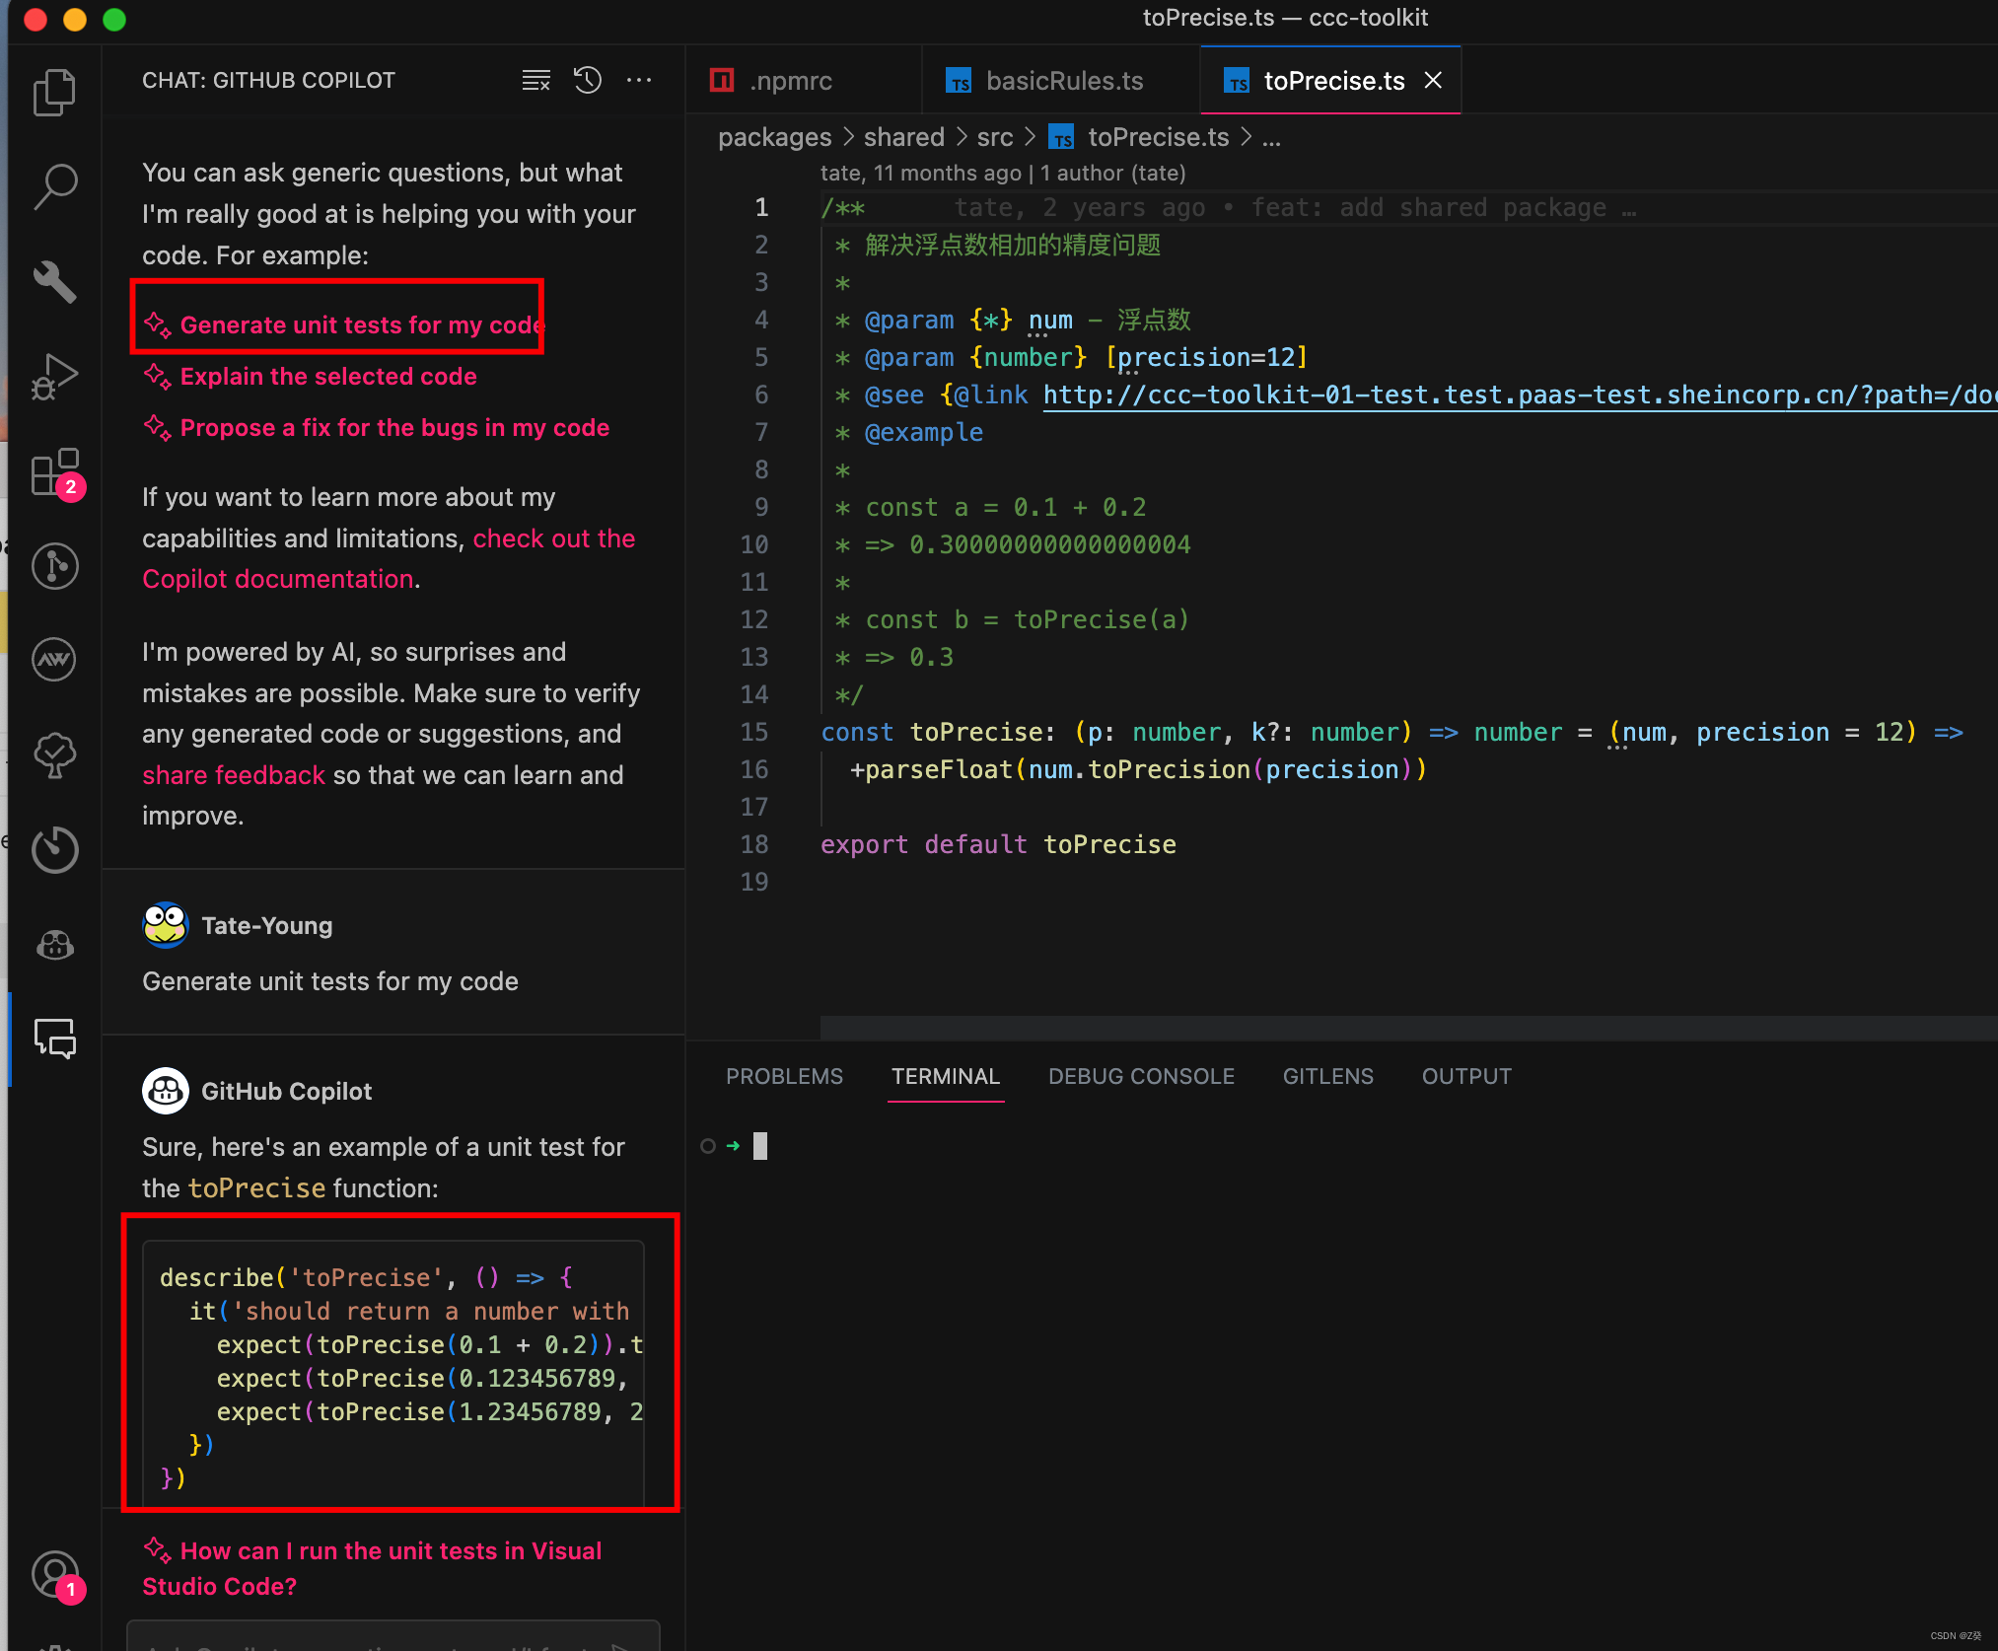
Task: Switch to the PROBLEMS panel tab
Action: click(784, 1076)
